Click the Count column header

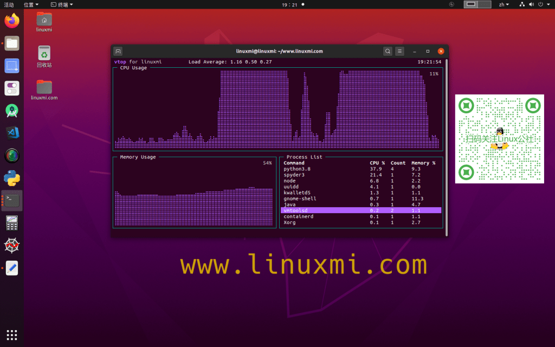(398, 163)
